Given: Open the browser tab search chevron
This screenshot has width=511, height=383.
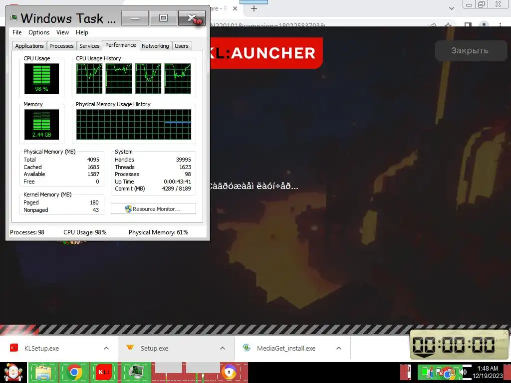Looking at the screenshot, I should tap(451, 8).
